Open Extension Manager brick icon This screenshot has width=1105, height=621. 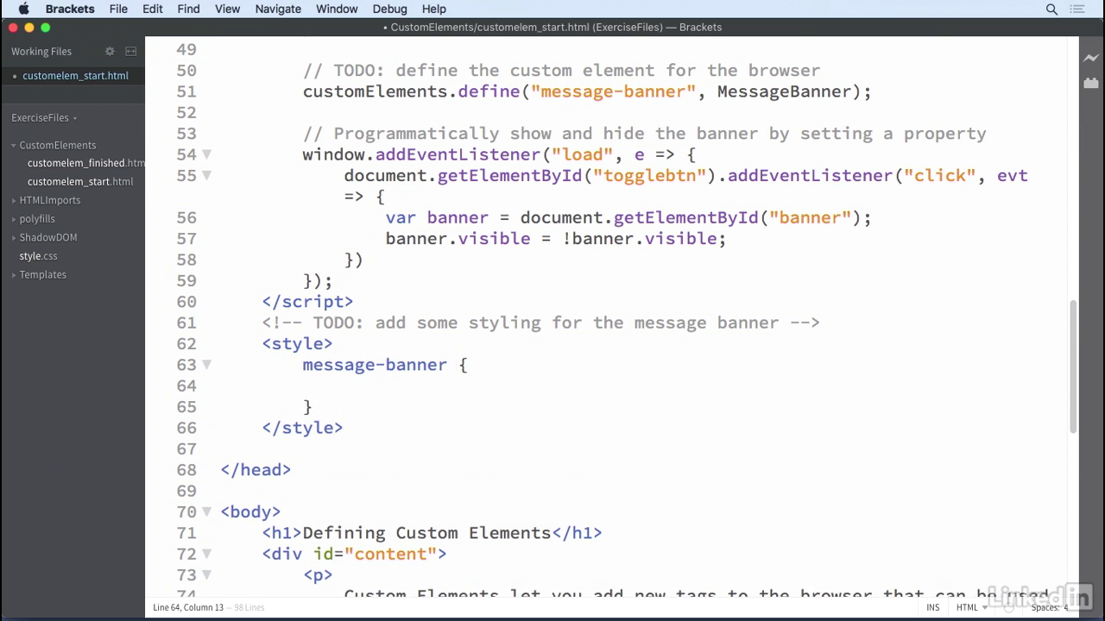click(x=1091, y=84)
